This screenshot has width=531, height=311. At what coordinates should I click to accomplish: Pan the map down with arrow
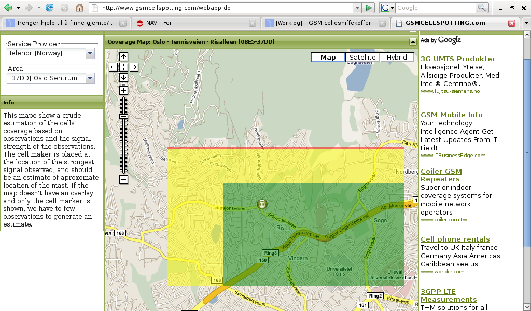(123, 78)
